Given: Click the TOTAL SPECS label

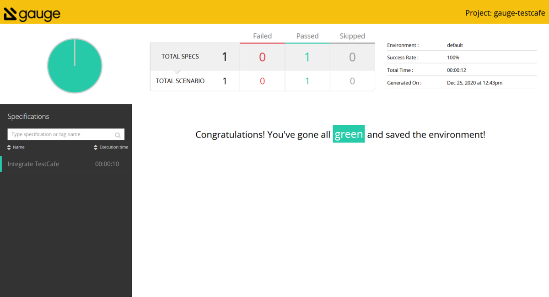Looking at the screenshot, I should 180,57.
